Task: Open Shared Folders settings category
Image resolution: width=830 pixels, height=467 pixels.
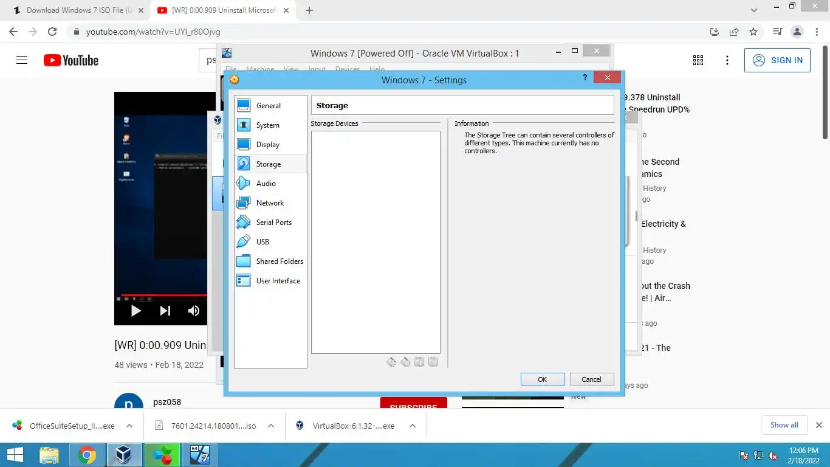Action: [x=270, y=261]
